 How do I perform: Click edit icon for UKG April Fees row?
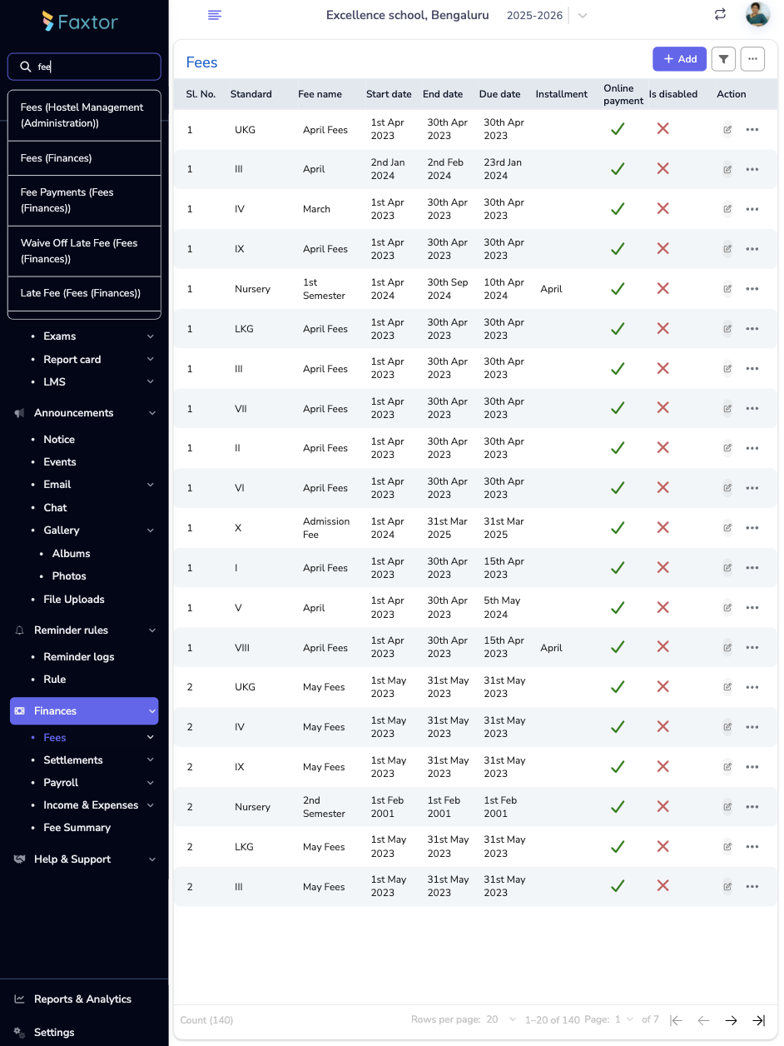point(727,129)
